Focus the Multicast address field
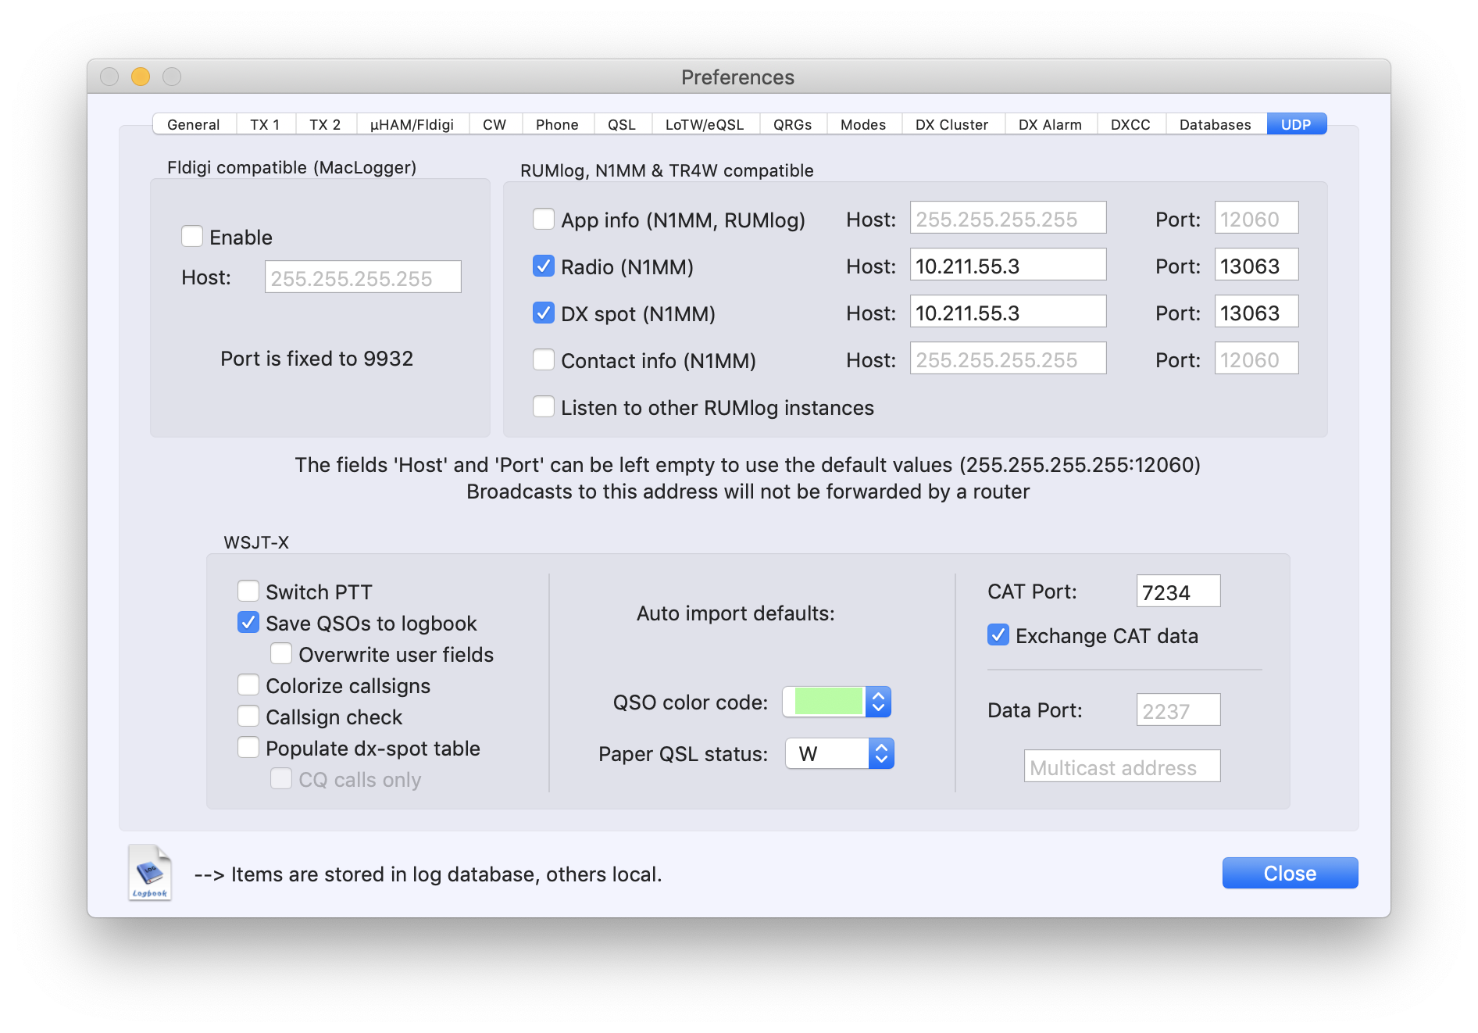Image resolution: width=1478 pixels, height=1033 pixels. [1122, 767]
